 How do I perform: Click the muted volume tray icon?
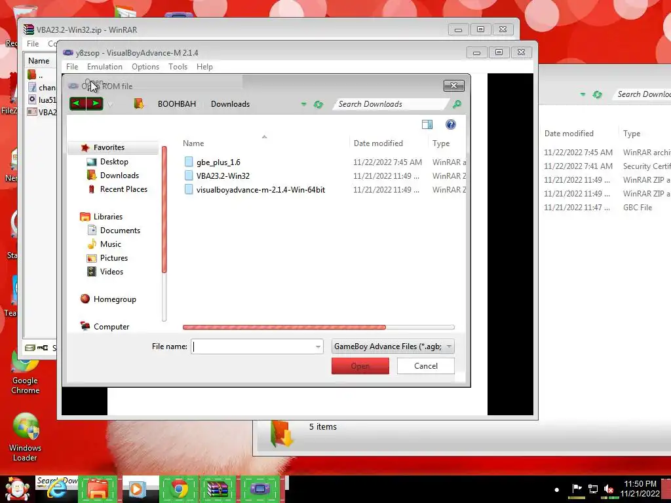click(x=609, y=489)
